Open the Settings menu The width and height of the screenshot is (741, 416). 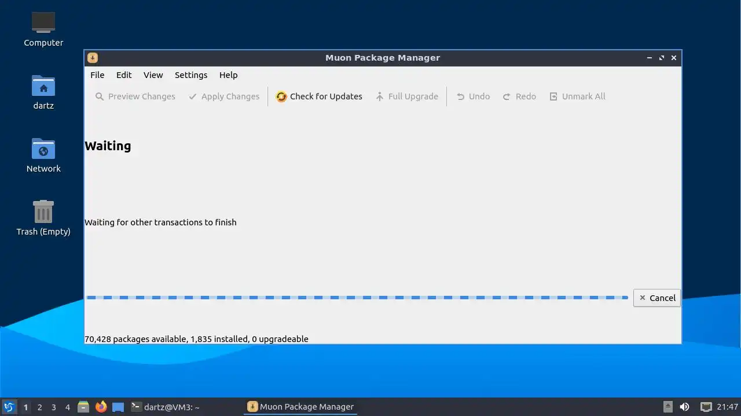191,75
